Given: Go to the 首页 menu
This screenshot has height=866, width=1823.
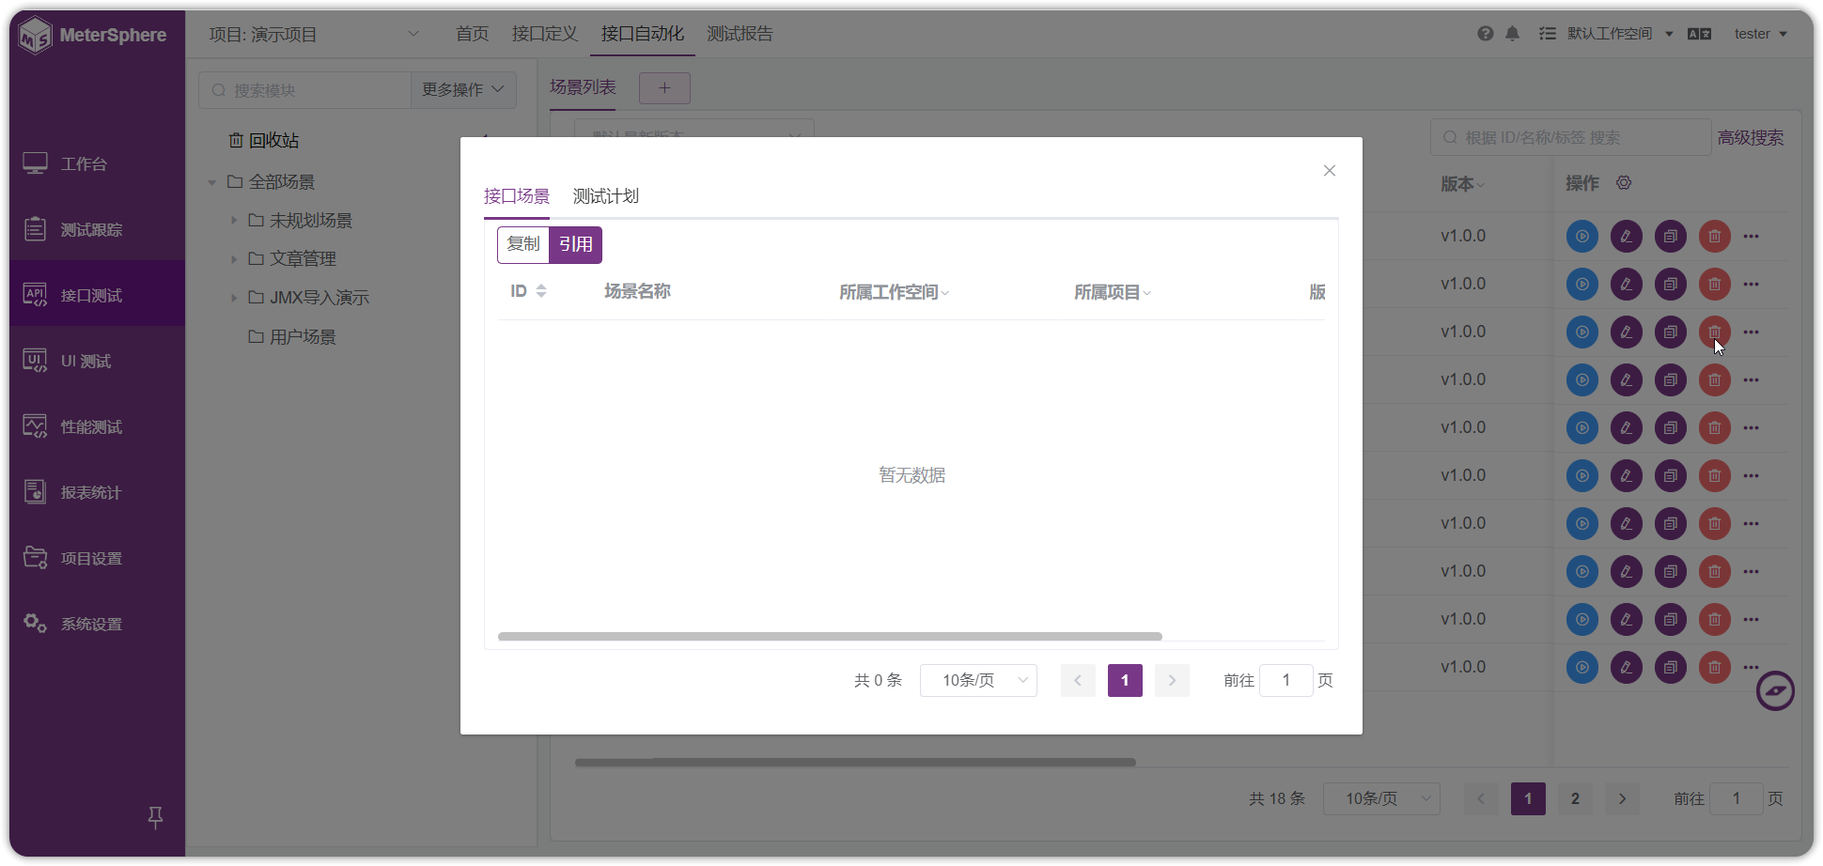Looking at the screenshot, I should point(473,34).
